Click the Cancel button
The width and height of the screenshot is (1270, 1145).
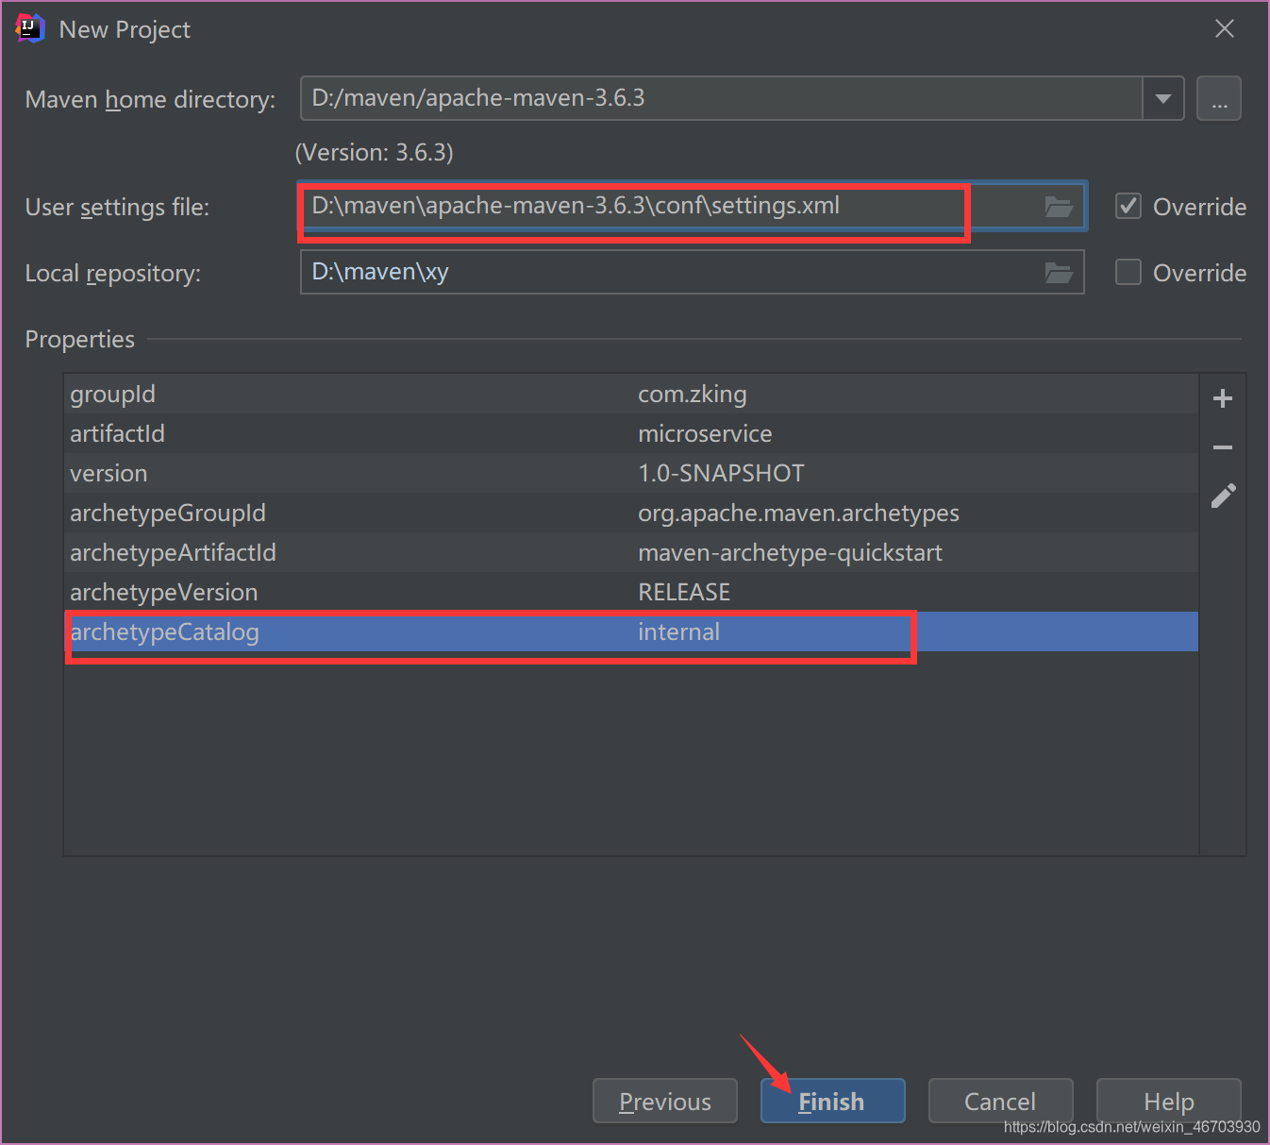(x=1000, y=1101)
